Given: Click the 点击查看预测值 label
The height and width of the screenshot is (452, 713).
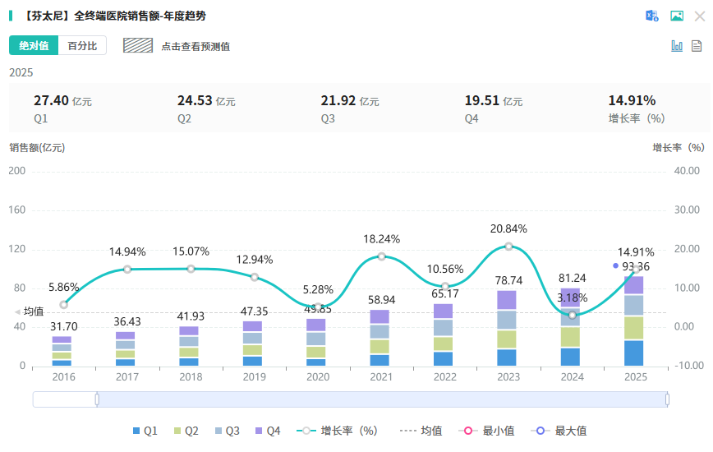Looking at the screenshot, I should pos(195,46).
